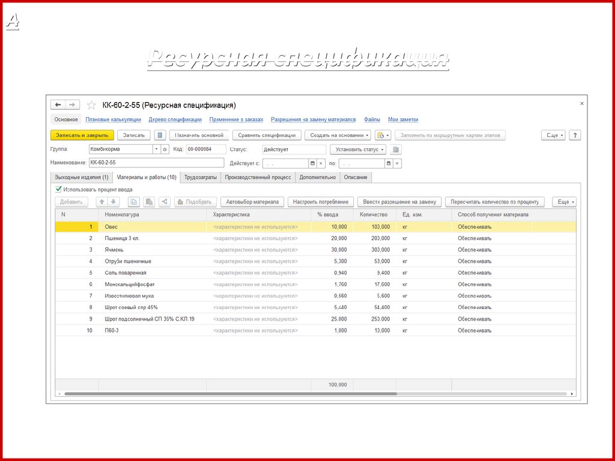Toggle 'Использовать процент ввода' checkbox
The width and height of the screenshot is (615, 461).
(x=58, y=189)
